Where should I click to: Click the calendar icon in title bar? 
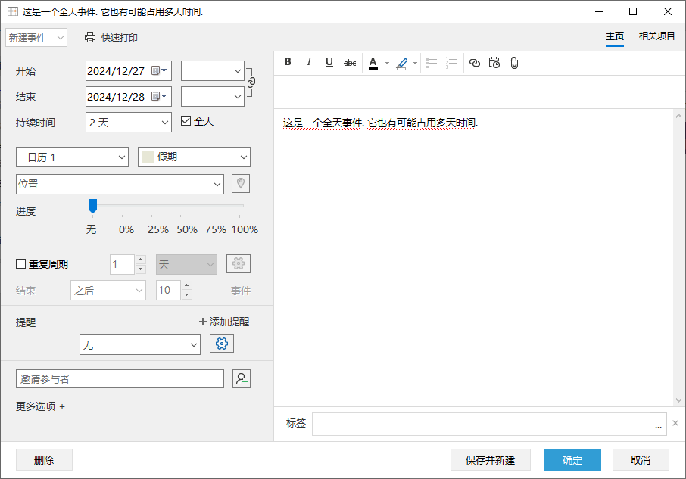pyautogui.click(x=13, y=11)
